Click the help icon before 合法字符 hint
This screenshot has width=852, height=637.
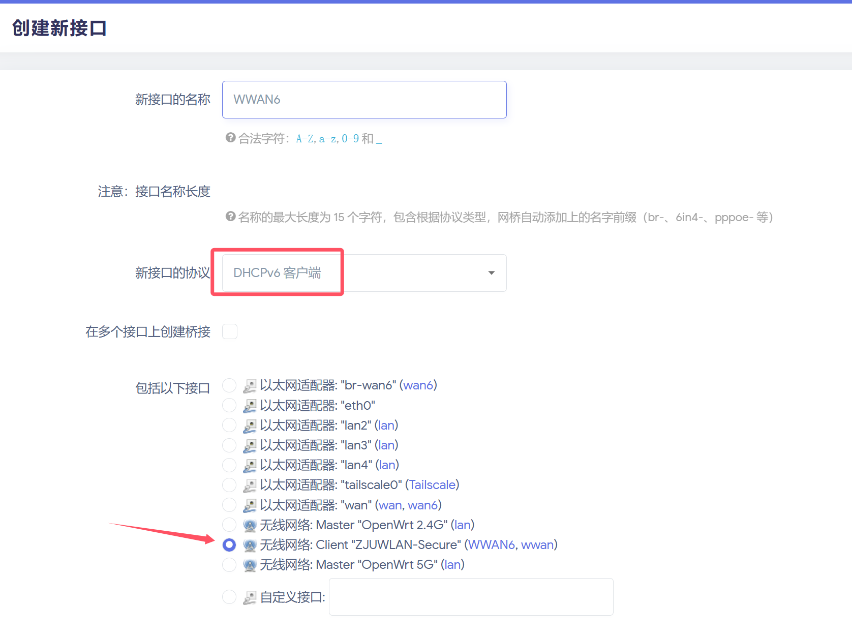(x=230, y=138)
